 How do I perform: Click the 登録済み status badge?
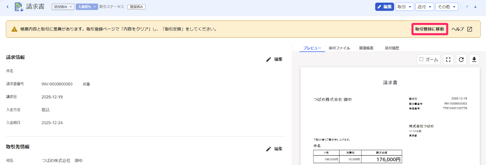pos(136,7)
